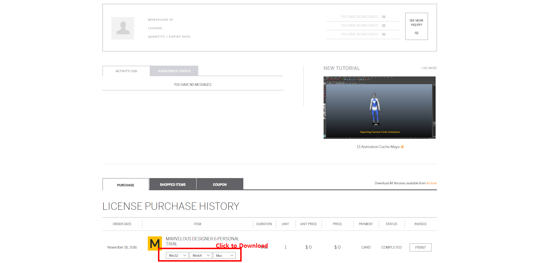Click first 'You have no messages' text
This screenshot has height=263, width=538.
point(360,17)
